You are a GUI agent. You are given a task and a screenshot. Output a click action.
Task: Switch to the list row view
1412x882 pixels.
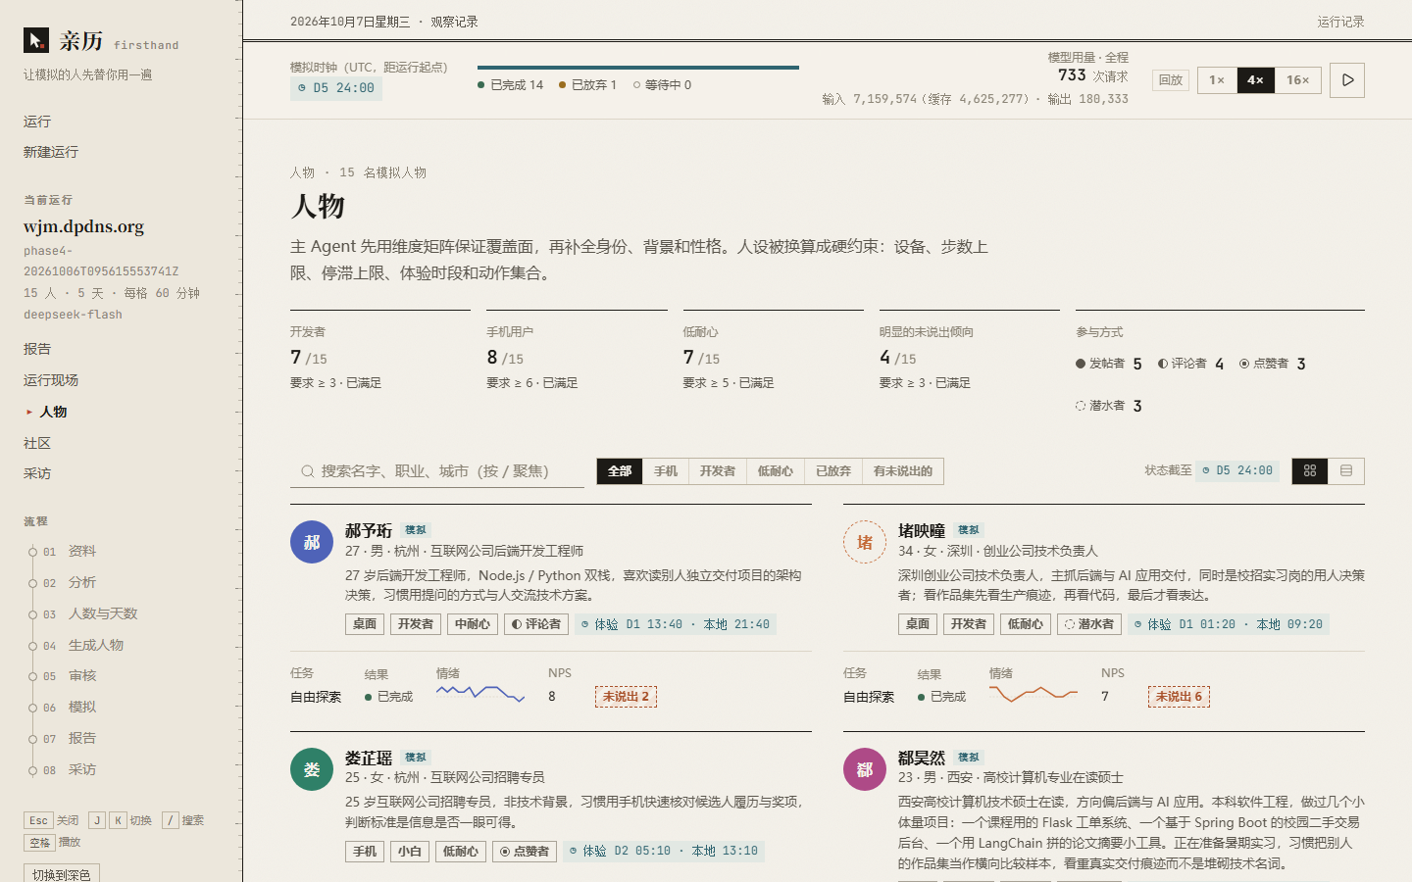(x=1346, y=471)
